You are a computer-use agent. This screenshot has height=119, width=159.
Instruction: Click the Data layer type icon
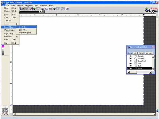coord(136,66)
